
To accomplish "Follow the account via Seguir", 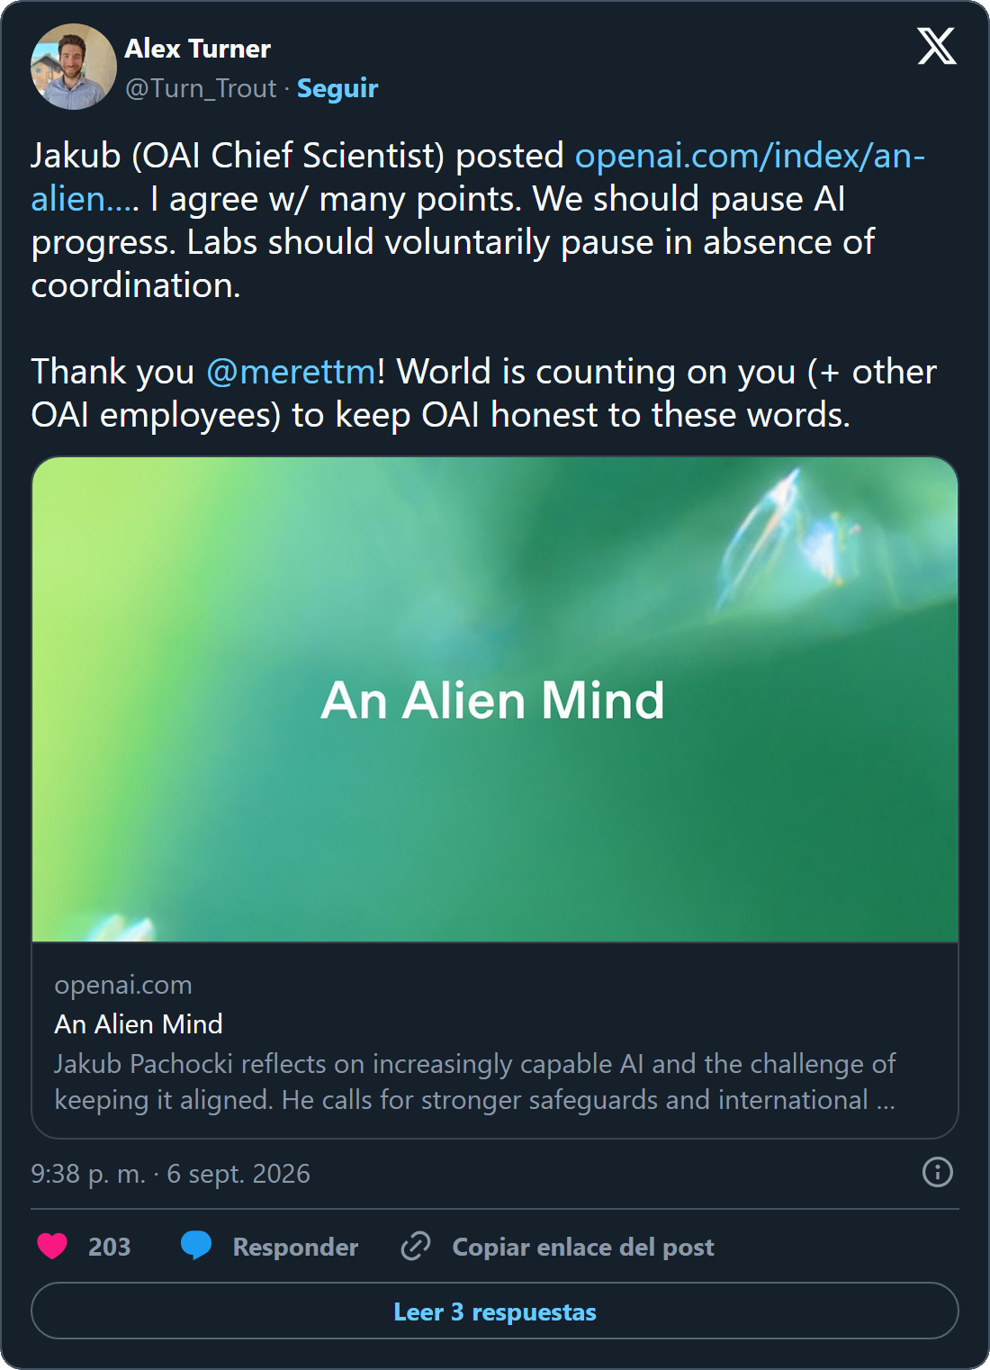I will 337,88.
